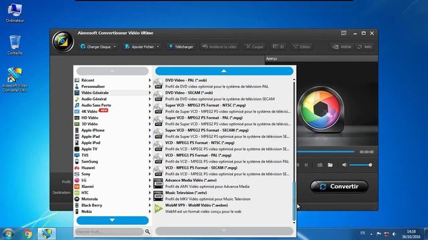Screen dimensions: 428x240
Task: Select the Personnaliser category
Action: point(112,87)
